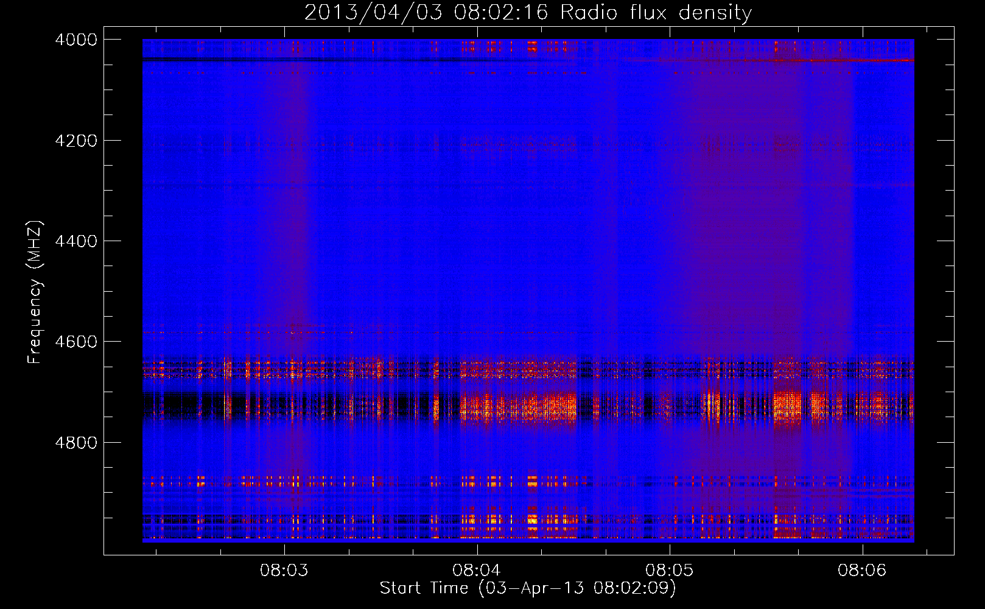This screenshot has width=985, height=609.
Task: Click the '4000' frequency axis label
Action: coord(76,40)
